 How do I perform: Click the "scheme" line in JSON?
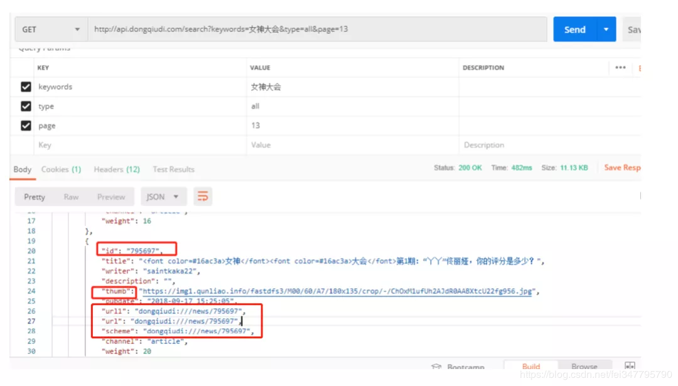[x=178, y=331]
